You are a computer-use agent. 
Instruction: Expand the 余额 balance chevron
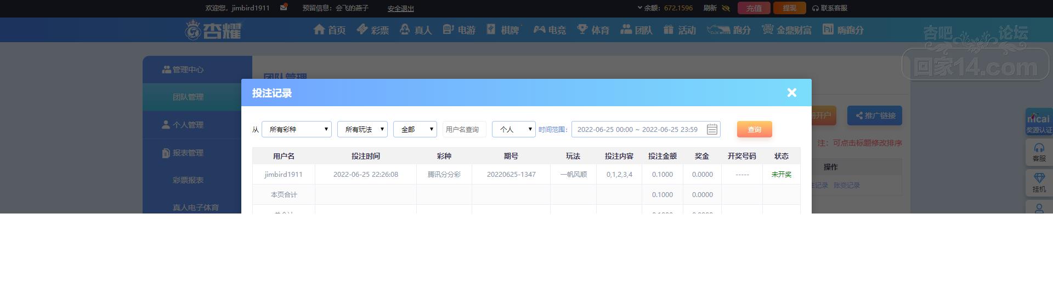639,8
